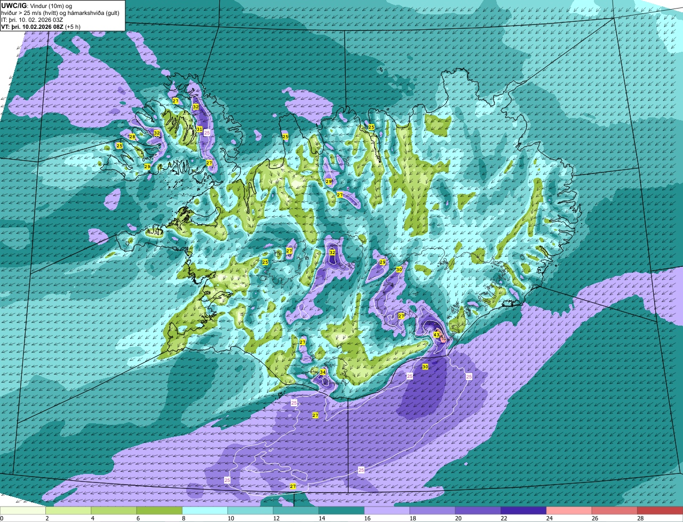The height and width of the screenshot is (522, 683).
Task: Select the 2–4 m/s legend color segment
Action: (x=68, y=511)
